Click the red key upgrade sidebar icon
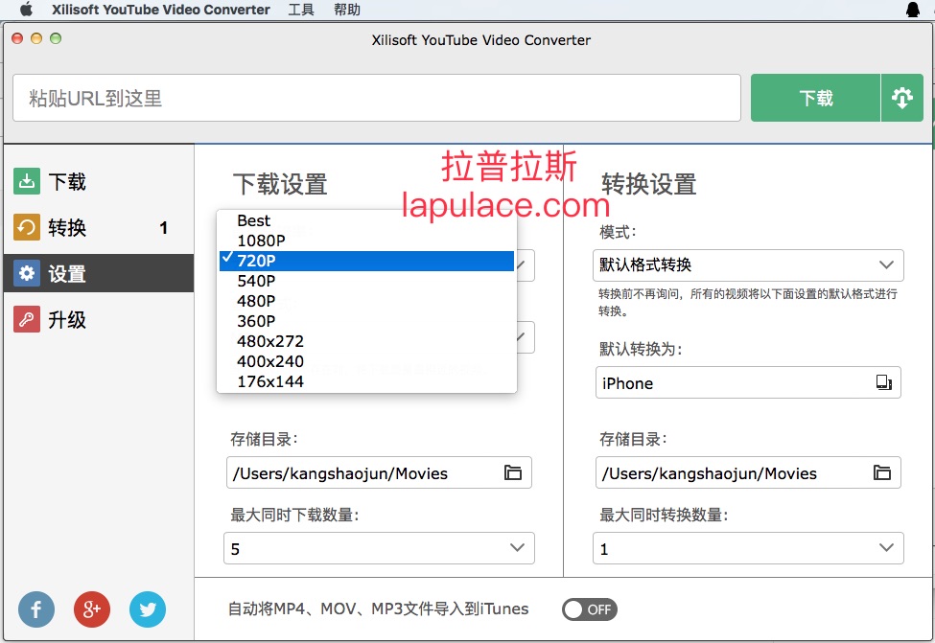935x643 pixels. 26,319
